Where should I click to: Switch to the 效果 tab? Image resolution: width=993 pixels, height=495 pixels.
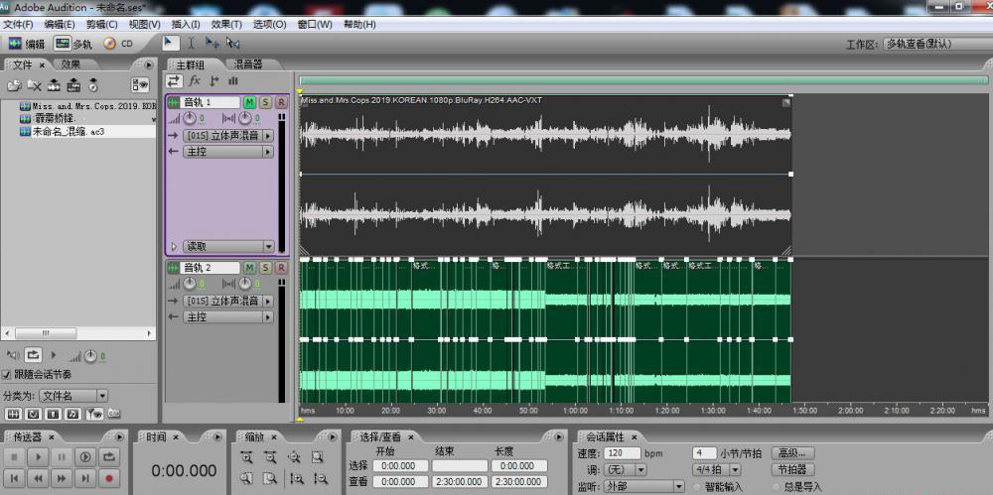click(x=71, y=64)
